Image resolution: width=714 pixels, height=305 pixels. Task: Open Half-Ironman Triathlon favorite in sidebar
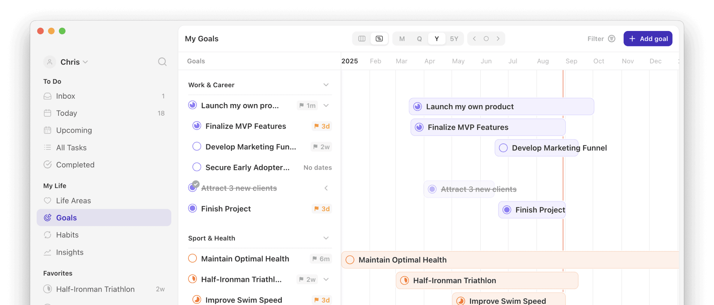[104, 289]
